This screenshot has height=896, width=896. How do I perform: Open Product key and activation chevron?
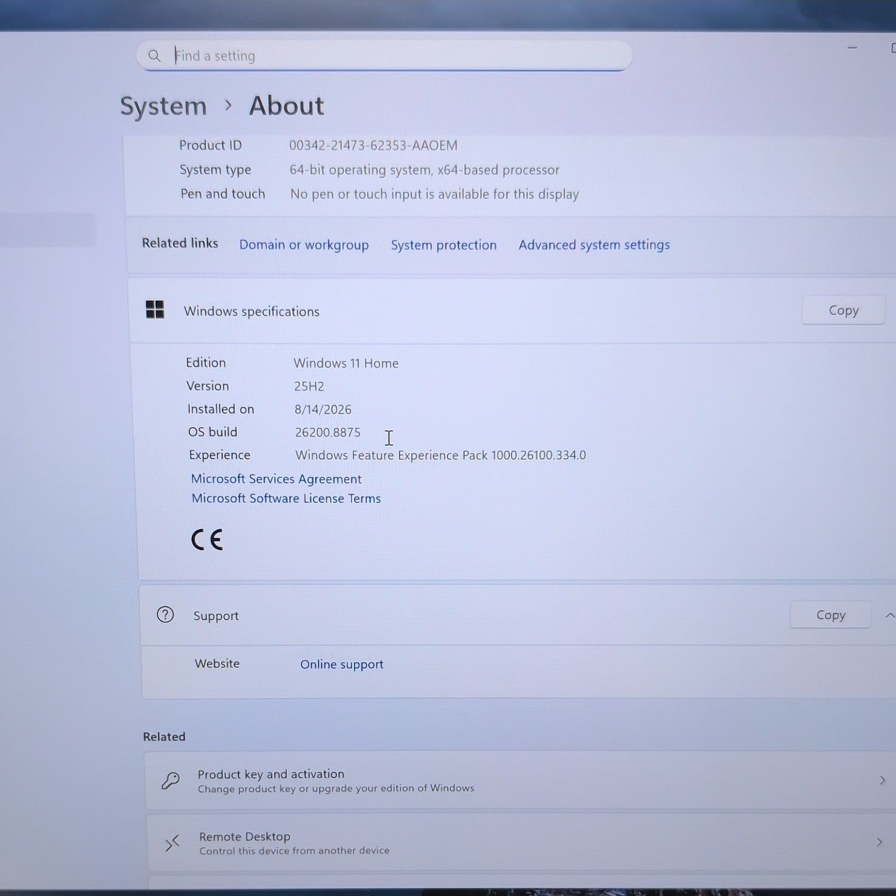tap(882, 780)
